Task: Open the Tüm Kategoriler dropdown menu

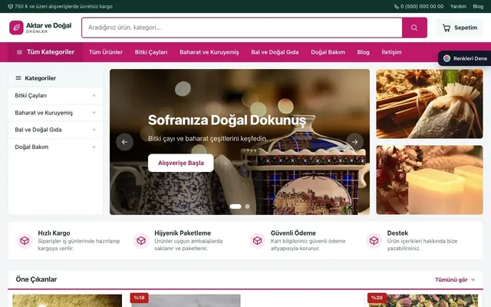Action: click(45, 52)
